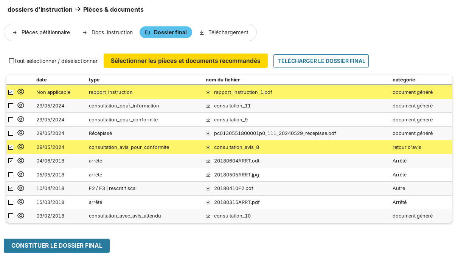This screenshot has width=458, height=262.
Task: Click TÉLÉCHARGER LE DOSSIER FINAL button
Action: click(321, 61)
